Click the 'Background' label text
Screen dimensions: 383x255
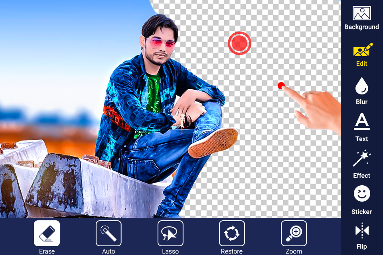tap(361, 27)
